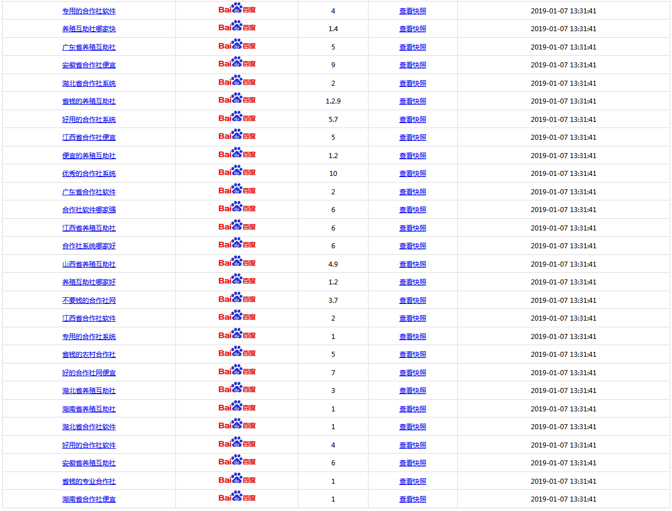Image resolution: width=672 pixels, height=511 pixels.
Task: Select rank value 10 for 优秀的合作社系统
Action: [x=333, y=174]
